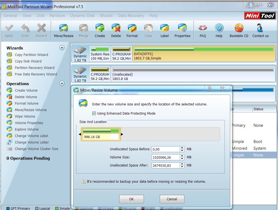278x210 pixels.
Task: Select System Reserved 100 MB partition
Action: (x=100, y=54)
